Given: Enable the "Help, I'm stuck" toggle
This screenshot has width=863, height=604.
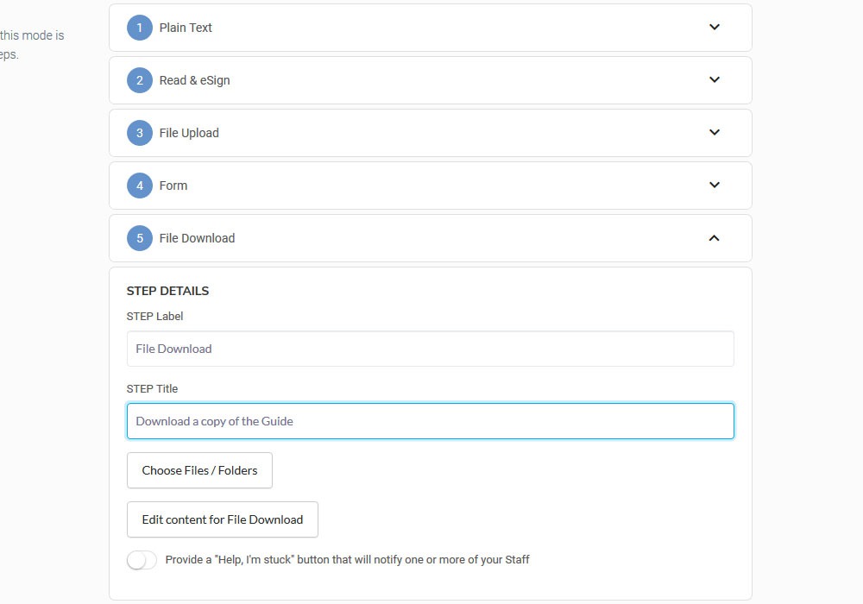Looking at the screenshot, I should 142,560.
